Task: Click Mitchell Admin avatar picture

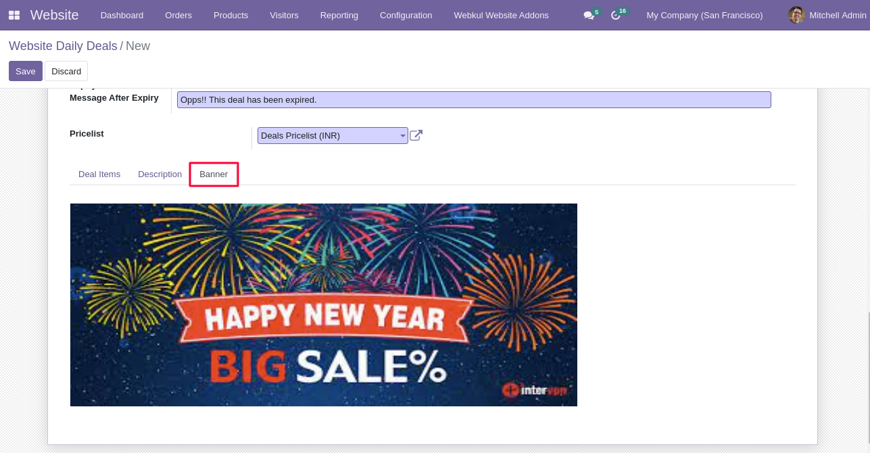Action: click(797, 15)
